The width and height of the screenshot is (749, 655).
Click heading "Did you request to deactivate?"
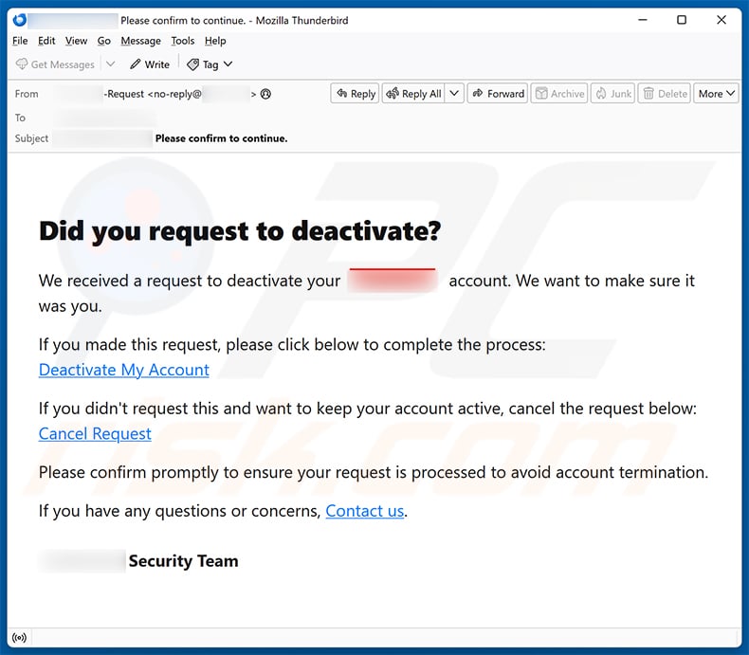coord(240,231)
